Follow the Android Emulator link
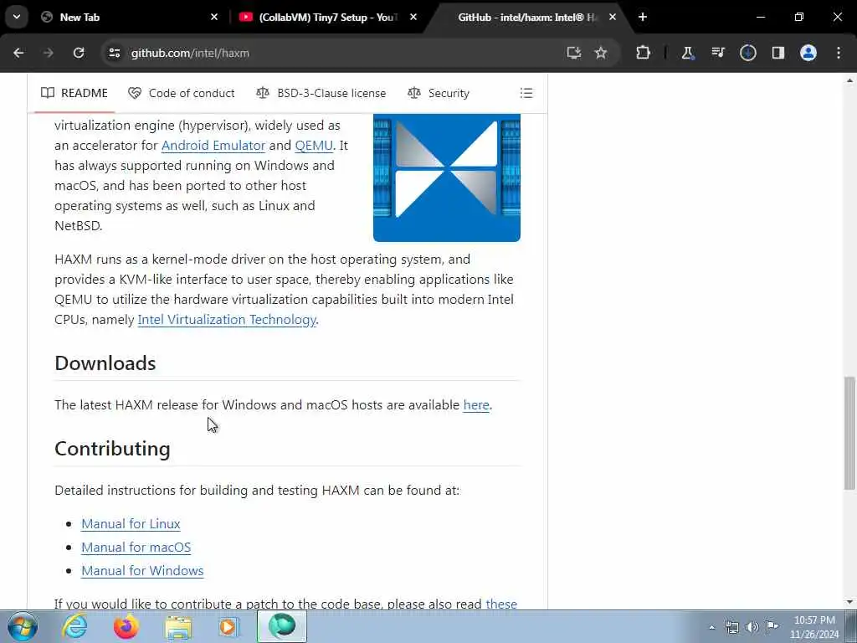 [x=213, y=146]
